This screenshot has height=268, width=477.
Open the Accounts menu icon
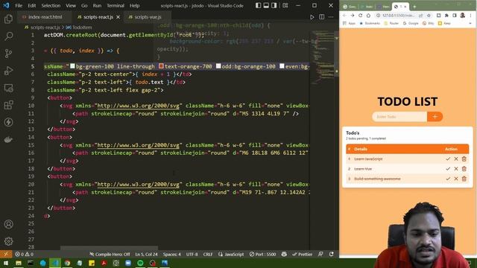(8, 224)
